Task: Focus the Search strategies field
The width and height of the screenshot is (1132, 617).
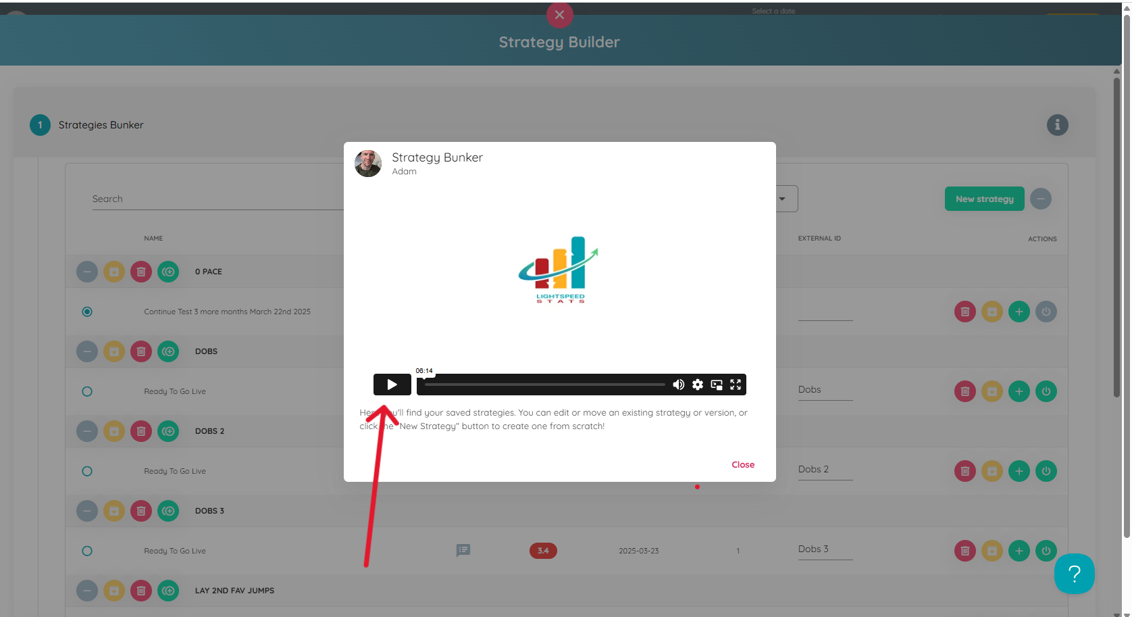Action: pyautogui.click(x=217, y=199)
